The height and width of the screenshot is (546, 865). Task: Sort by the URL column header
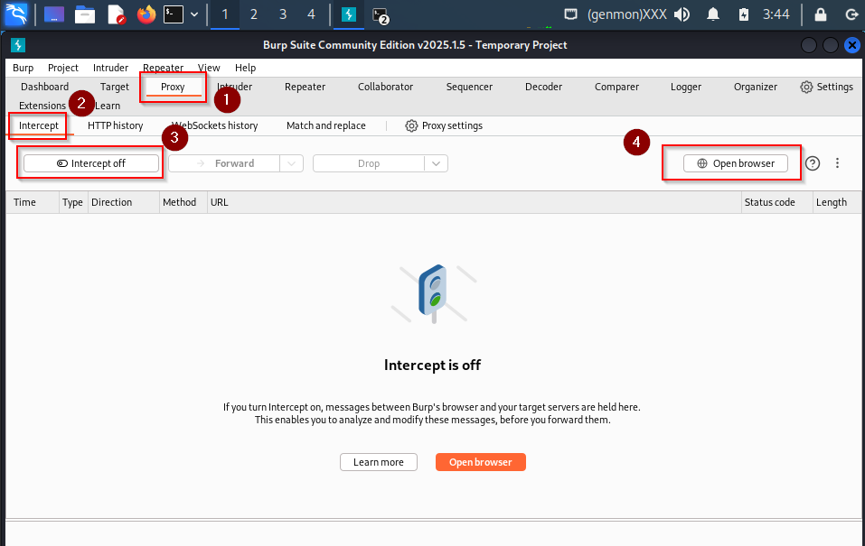point(474,202)
